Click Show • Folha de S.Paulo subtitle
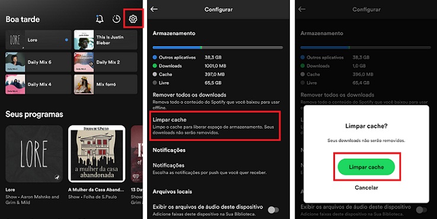The image size is (437, 219). pos(92,197)
